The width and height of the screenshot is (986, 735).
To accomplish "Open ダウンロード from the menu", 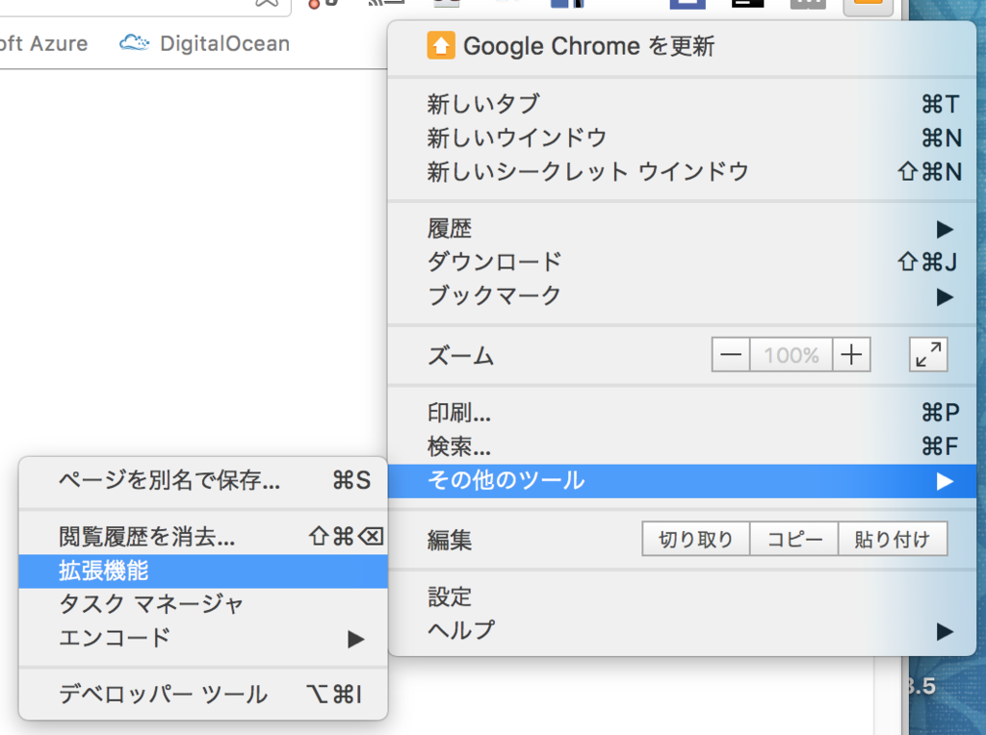I will click(682, 262).
